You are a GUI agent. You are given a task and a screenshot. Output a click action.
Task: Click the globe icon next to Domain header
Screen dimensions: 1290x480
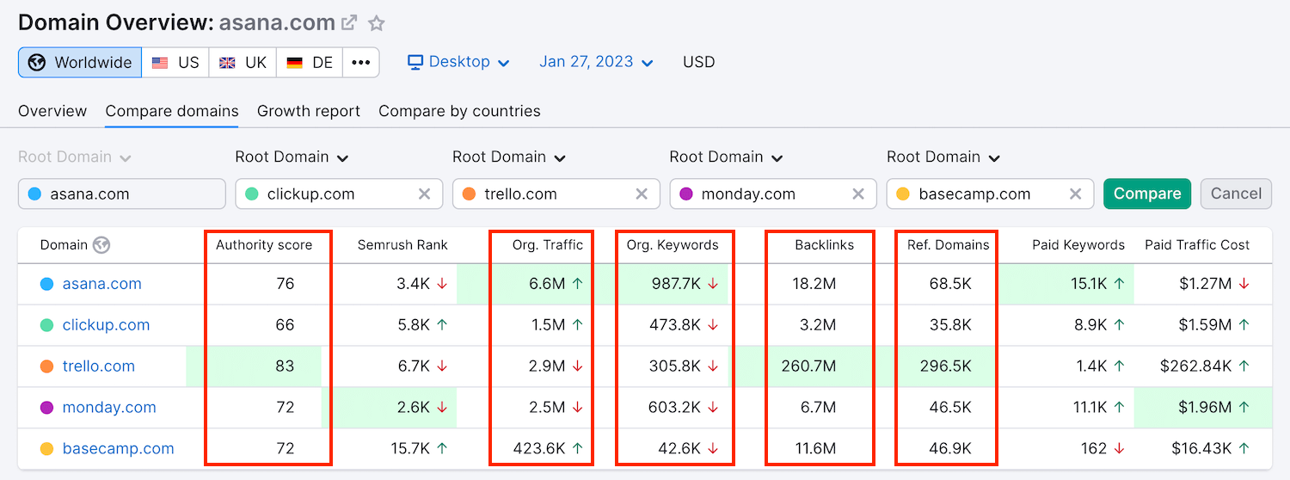[x=101, y=245]
